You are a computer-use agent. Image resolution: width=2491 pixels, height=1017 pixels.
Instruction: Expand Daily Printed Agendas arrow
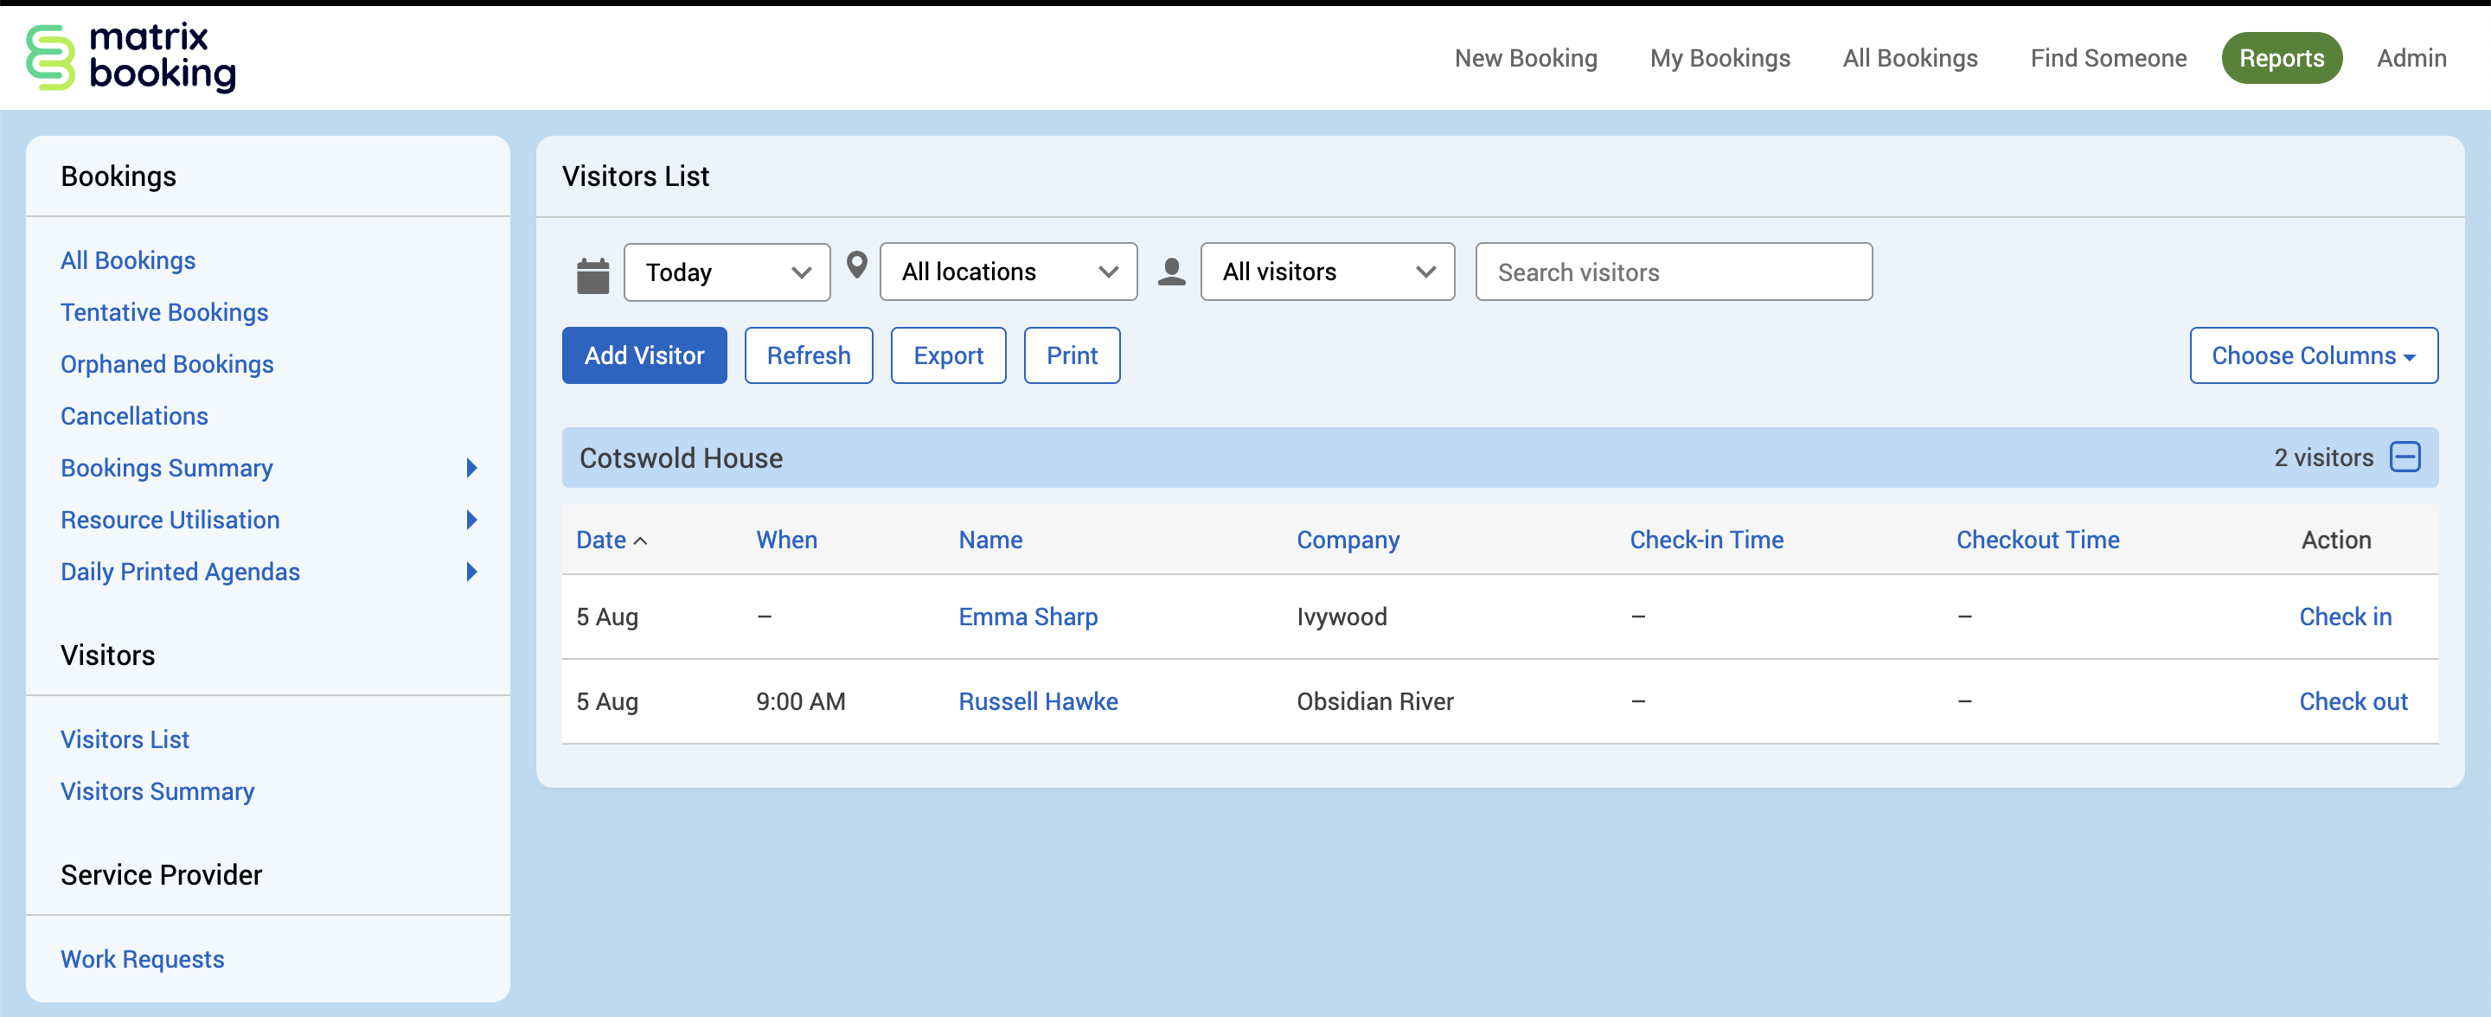coord(472,572)
